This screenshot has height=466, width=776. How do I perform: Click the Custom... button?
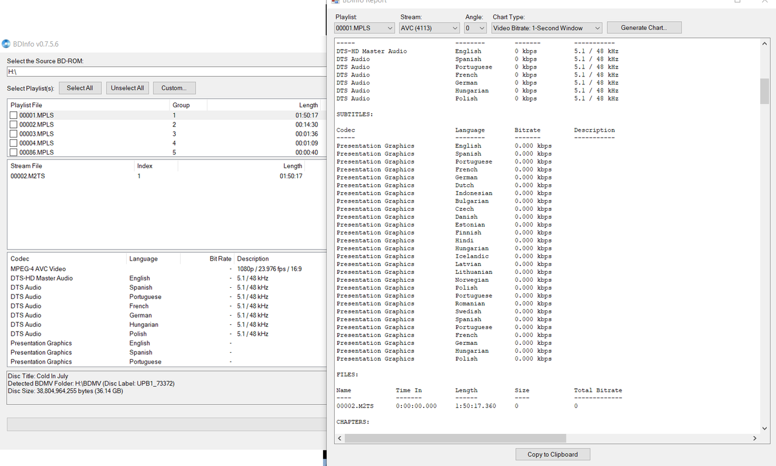174,88
